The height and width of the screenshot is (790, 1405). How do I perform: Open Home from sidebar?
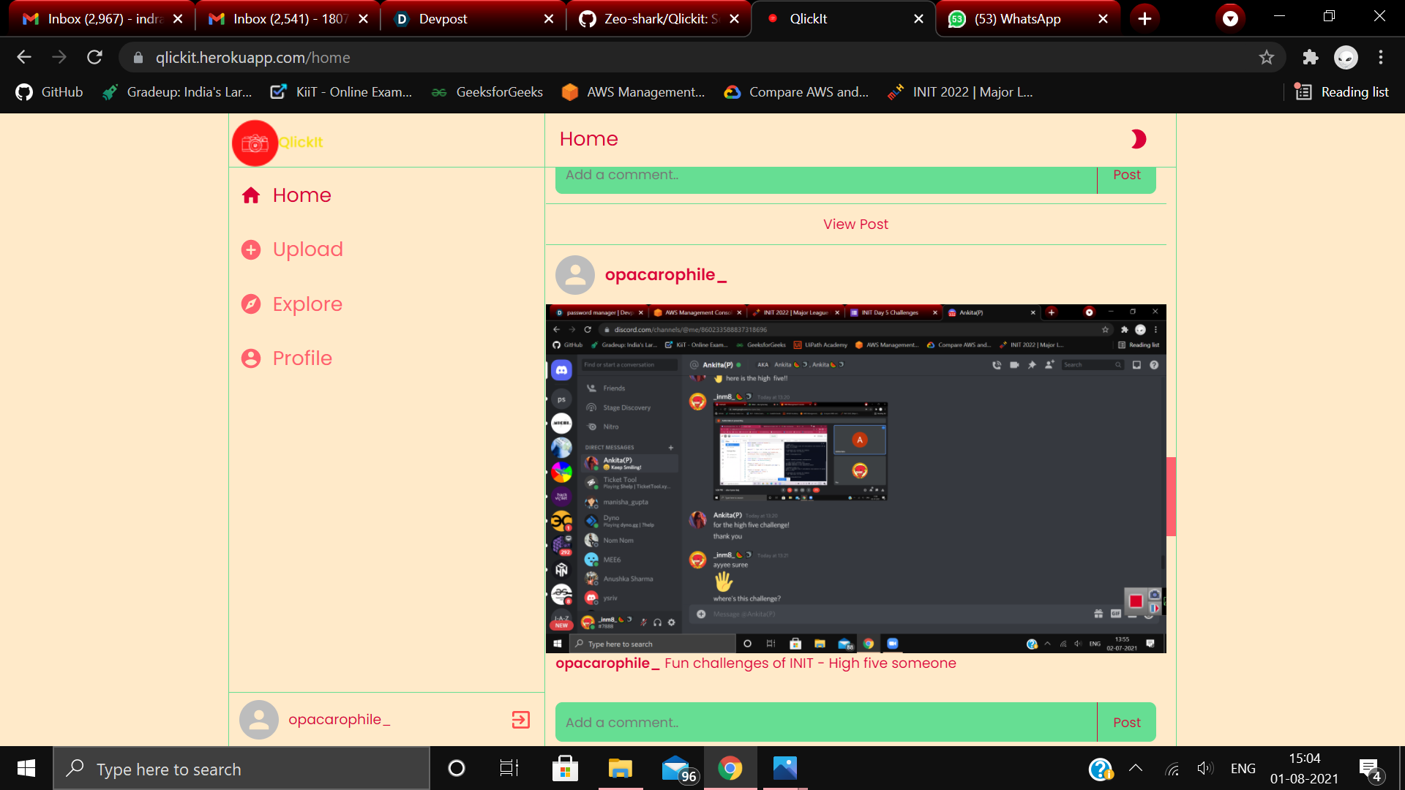coord(301,195)
